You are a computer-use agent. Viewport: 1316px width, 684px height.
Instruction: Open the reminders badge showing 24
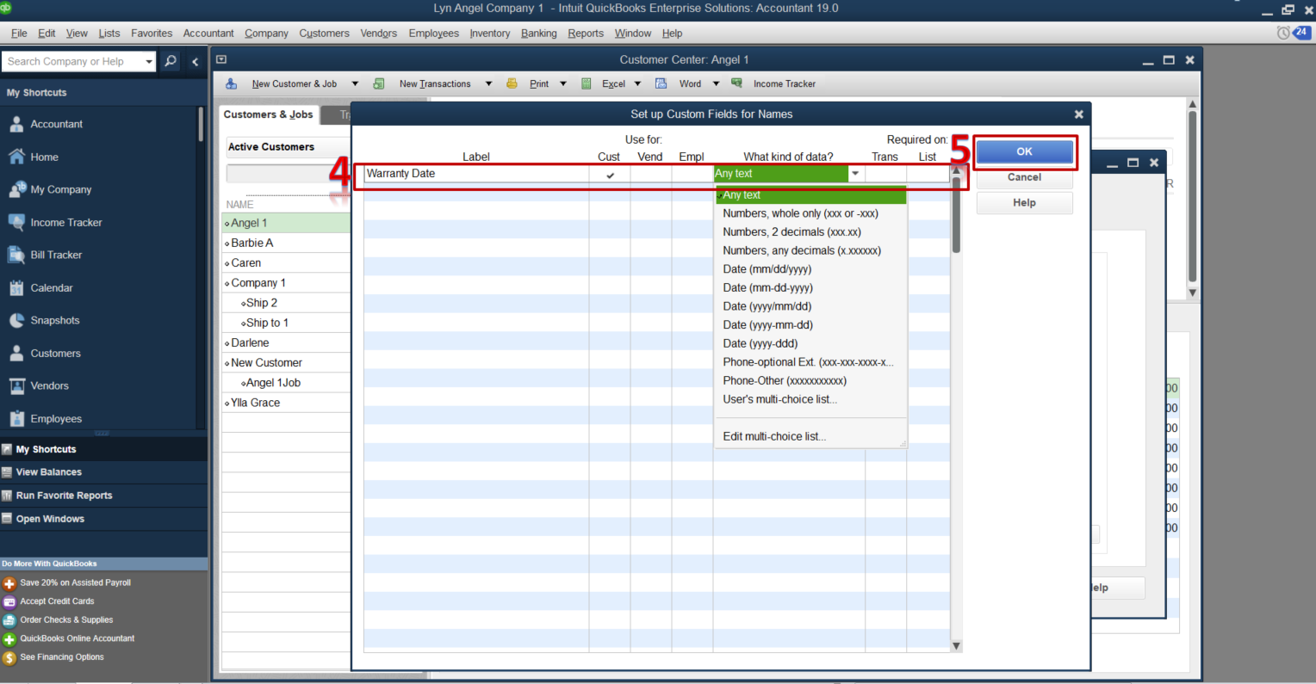(x=1301, y=33)
